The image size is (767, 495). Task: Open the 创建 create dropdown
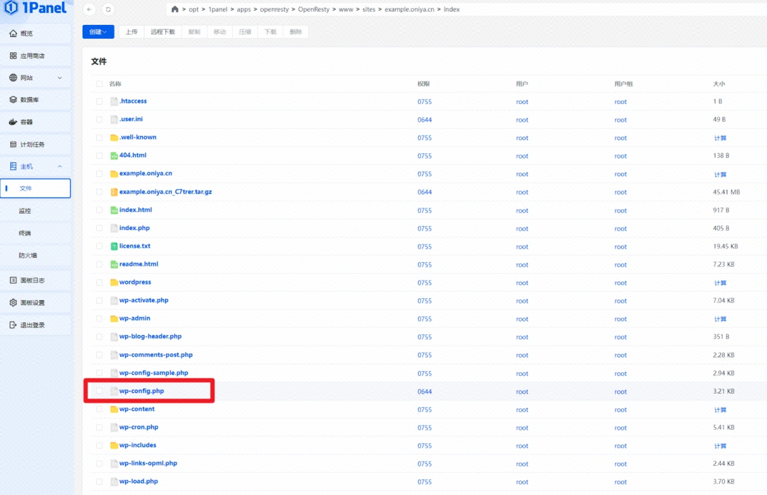coord(98,32)
